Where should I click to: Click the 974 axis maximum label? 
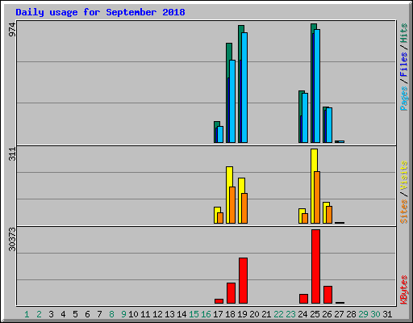(12, 30)
